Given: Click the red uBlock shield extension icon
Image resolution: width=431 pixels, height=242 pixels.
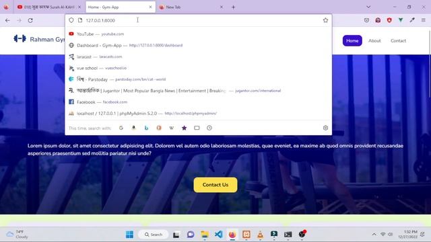Looking at the screenshot, I should 389,20.
